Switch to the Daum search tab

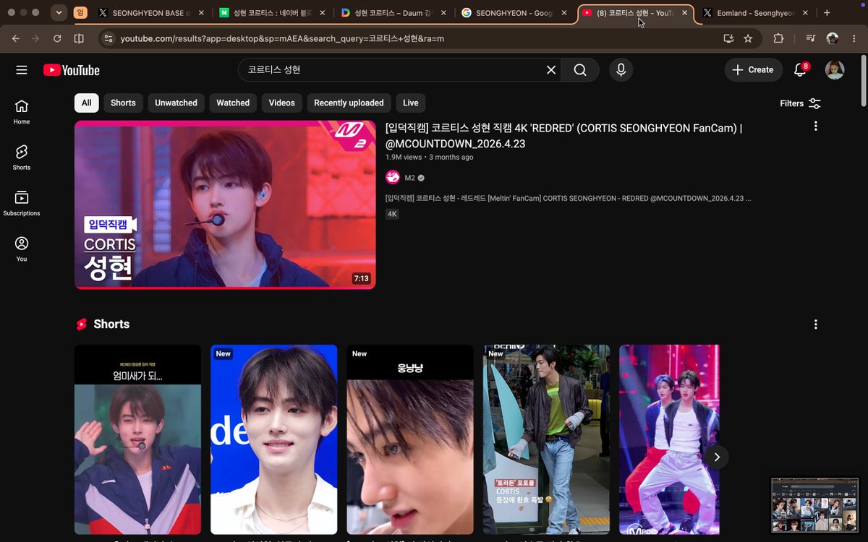click(x=393, y=13)
